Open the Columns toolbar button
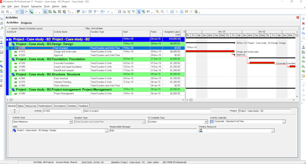The width and height of the screenshot is (307, 164). (x=84, y=12)
